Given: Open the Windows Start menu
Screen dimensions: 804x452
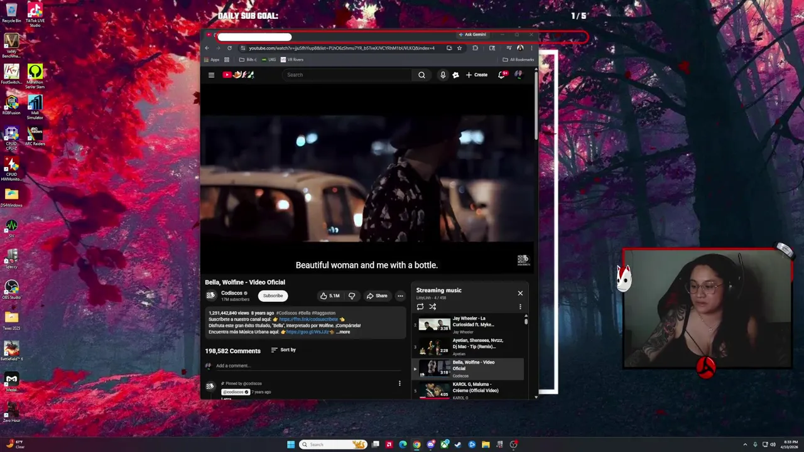Looking at the screenshot, I should click(290, 444).
